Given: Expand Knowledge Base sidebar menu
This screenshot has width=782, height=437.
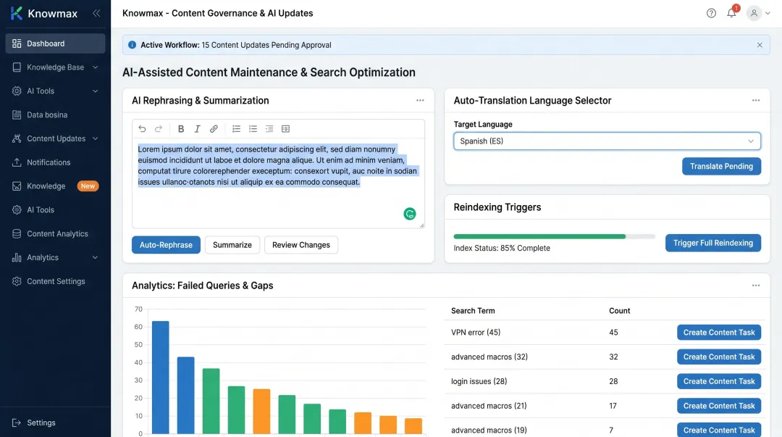Looking at the screenshot, I should pyautogui.click(x=96, y=67).
